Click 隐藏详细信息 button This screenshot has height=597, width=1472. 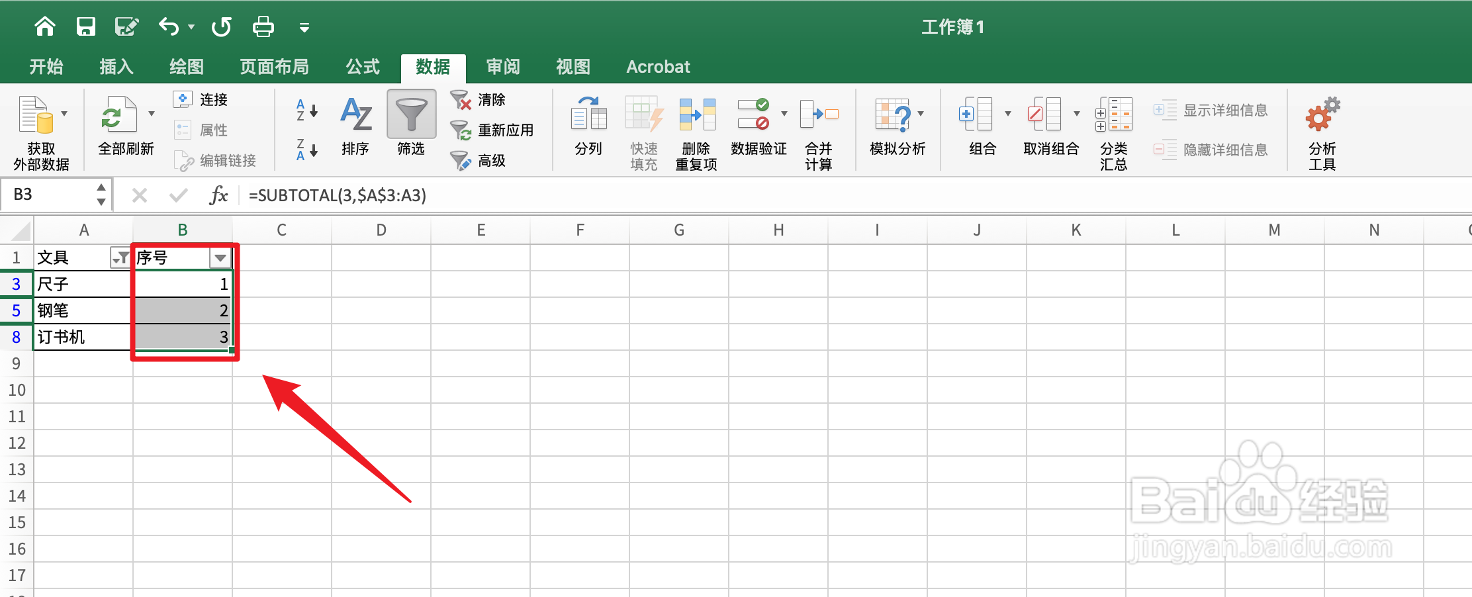coord(1211,150)
